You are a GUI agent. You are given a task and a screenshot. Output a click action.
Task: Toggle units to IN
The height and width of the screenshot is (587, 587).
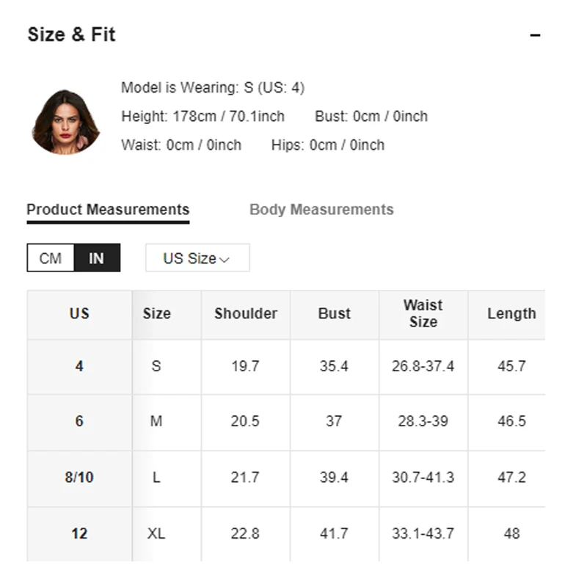(97, 258)
